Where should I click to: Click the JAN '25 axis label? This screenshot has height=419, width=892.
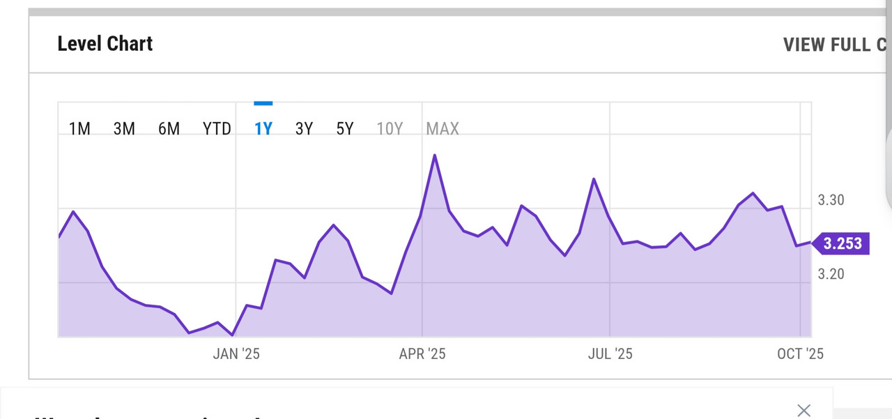[236, 354]
